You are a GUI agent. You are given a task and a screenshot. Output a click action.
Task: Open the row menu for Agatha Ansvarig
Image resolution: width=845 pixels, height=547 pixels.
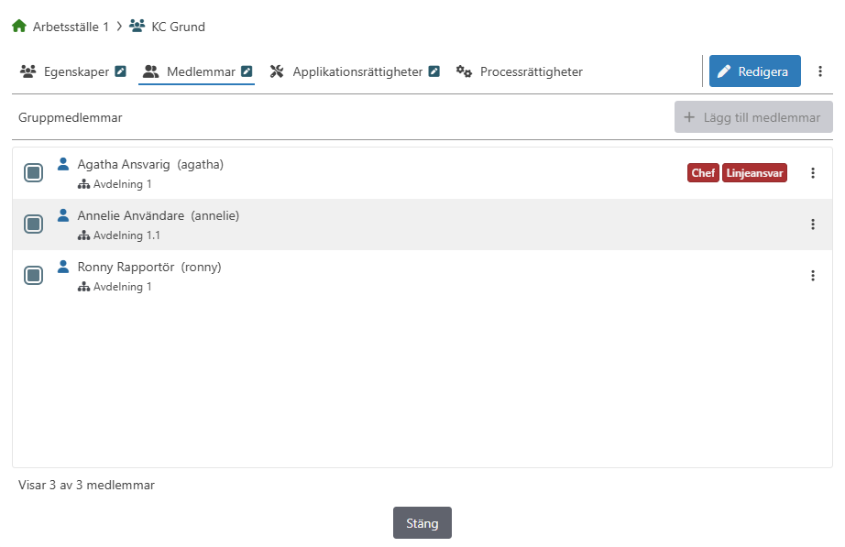click(813, 173)
